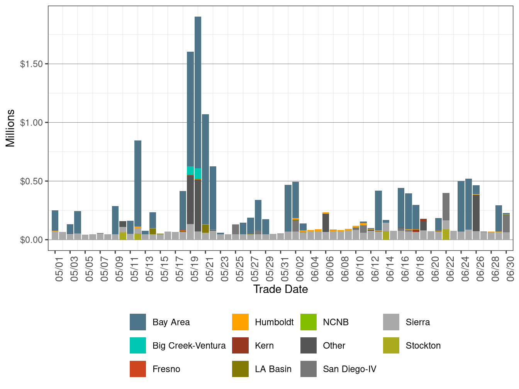Pick the LA Basin legend swatch
519x389 pixels.
(240, 369)
